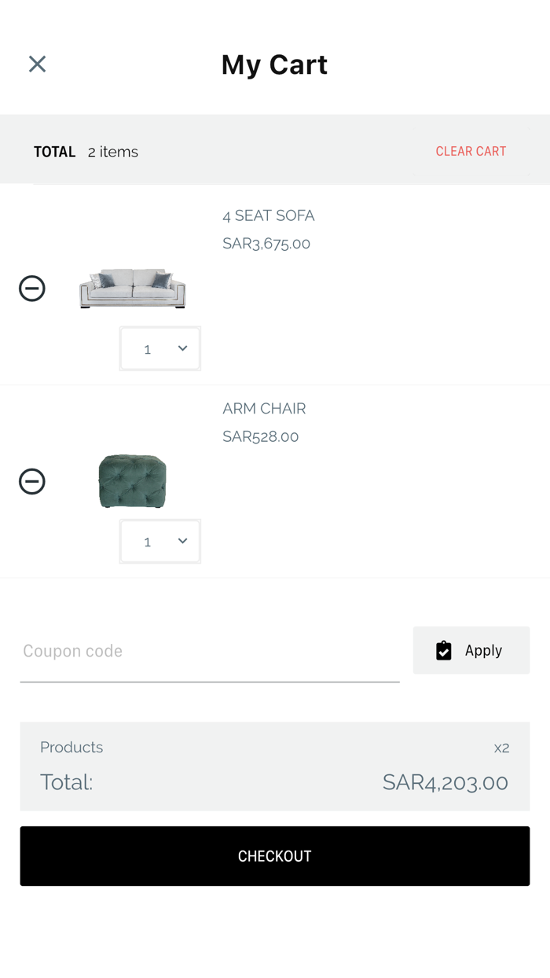
Task: Expand the Arm Chair quantity dropdown
Action: coord(160,541)
